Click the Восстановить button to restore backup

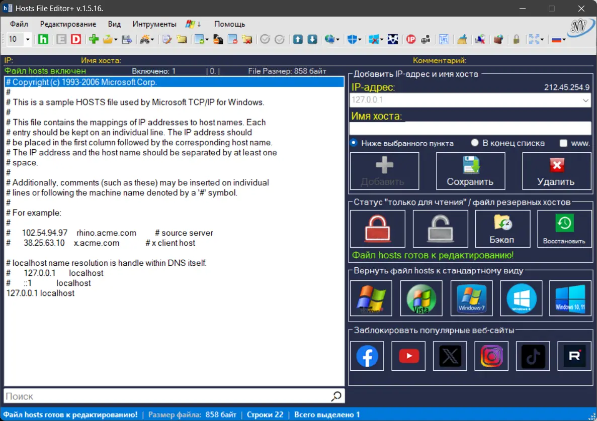pos(564,229)
